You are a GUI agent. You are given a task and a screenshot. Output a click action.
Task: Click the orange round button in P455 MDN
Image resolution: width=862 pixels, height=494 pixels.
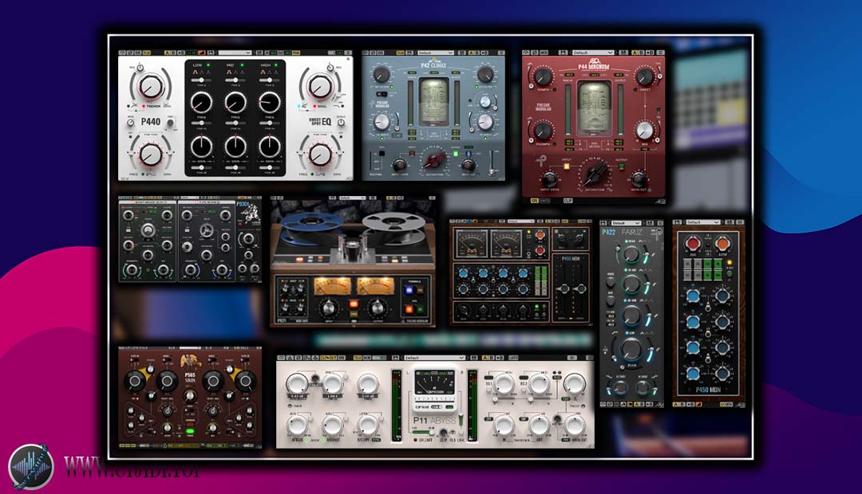[x=540, y=235]
